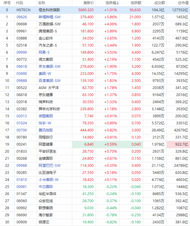
Task: Select 海尔智家 name cell
Action: tap(46, 215)
